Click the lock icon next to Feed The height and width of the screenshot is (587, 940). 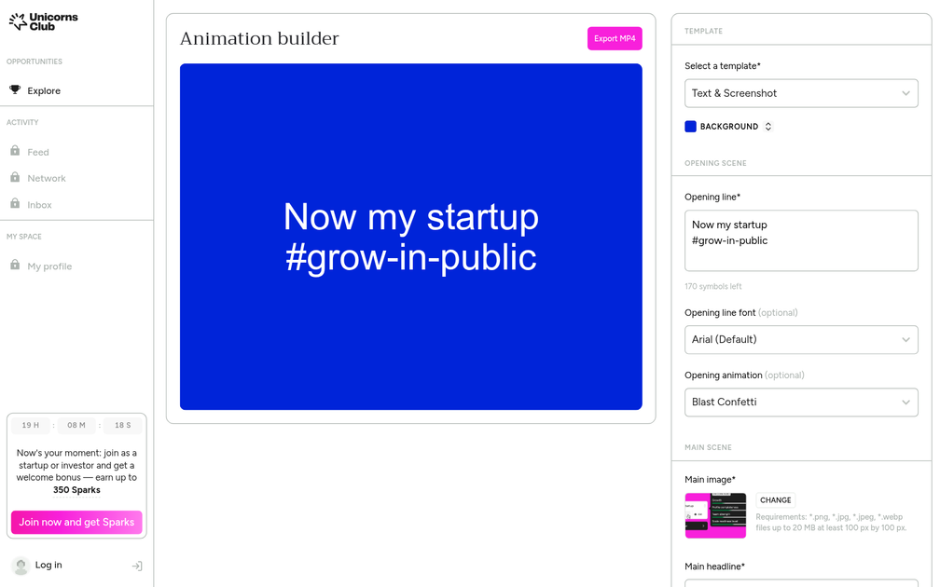[16, 151]
